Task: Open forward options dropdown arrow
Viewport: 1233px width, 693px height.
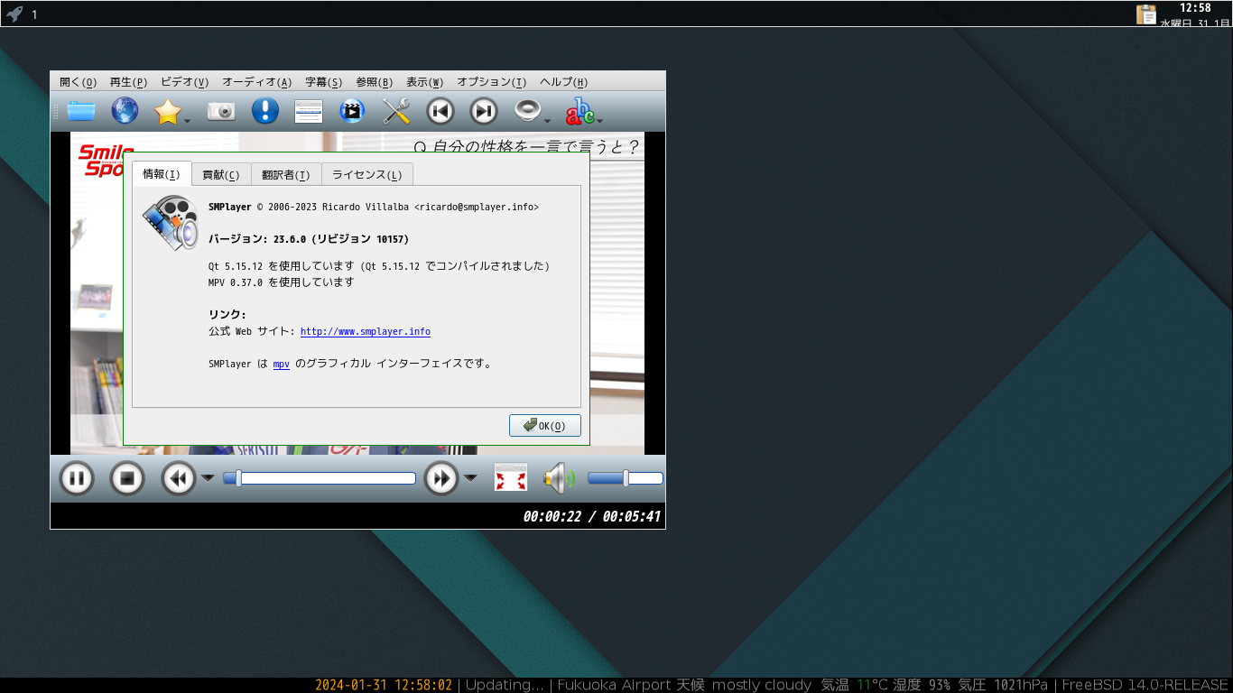Action: [470, 478]
